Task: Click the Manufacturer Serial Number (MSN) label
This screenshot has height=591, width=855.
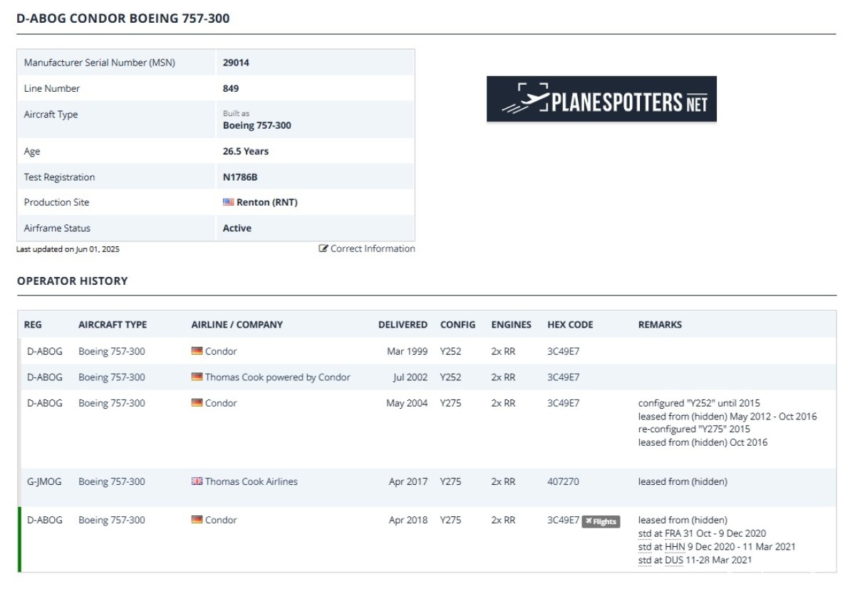Action: [x=100, y=63]
